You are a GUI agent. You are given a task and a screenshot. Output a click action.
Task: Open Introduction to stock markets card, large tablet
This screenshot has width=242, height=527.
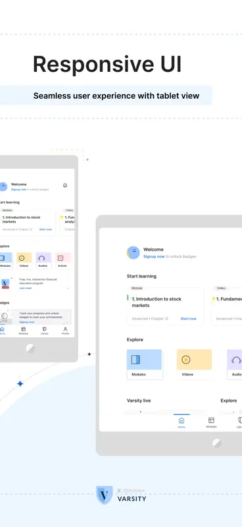pos(165,306)
